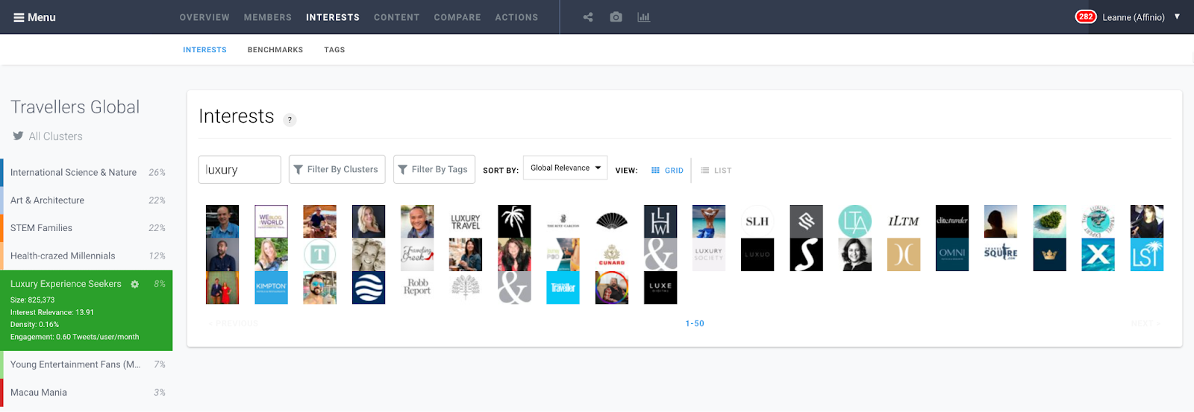Open the blue wave circle logo thumbnail
The image size is (1194, 412).
(x=369, y=288)
